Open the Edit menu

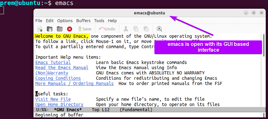click(50, 21)
